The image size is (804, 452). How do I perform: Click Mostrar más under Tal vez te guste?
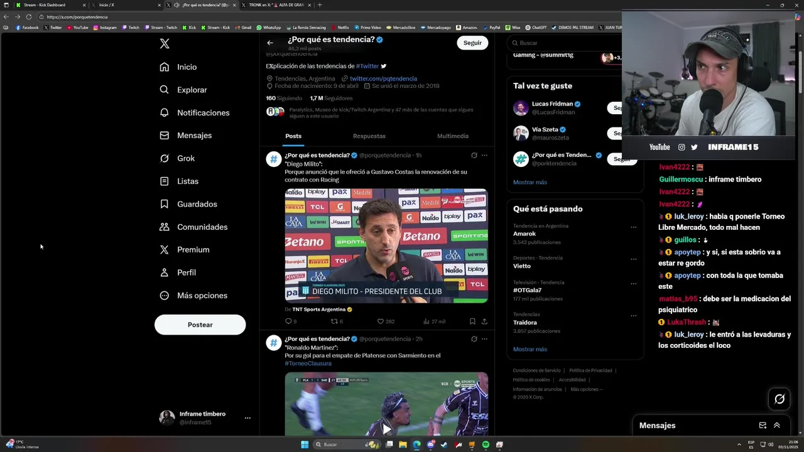(530, 182)
